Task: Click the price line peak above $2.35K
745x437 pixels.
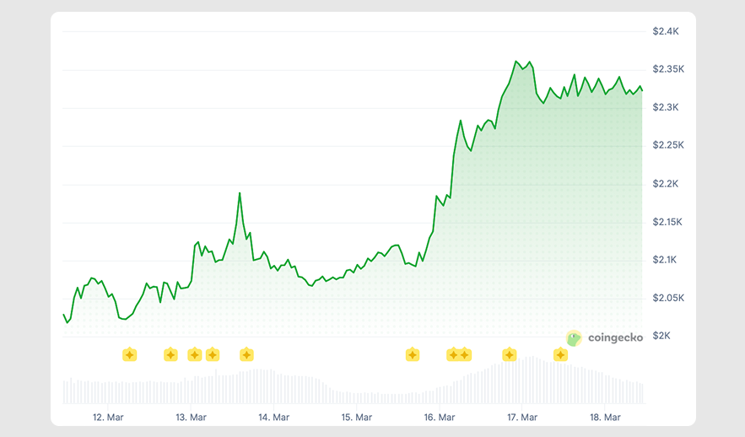Action: (x=516, y=61)
